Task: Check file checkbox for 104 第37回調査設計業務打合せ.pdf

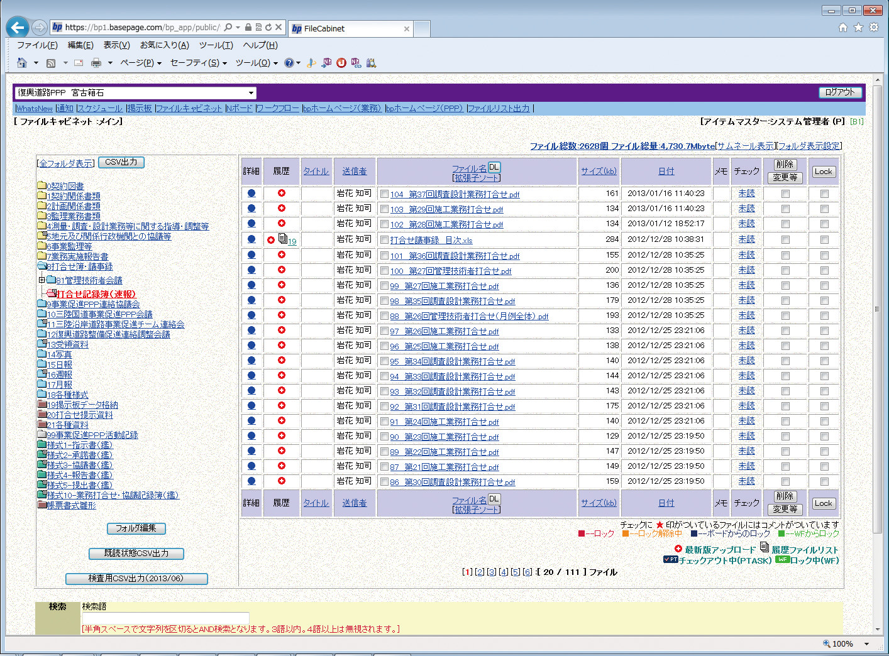Action: (384, 194)
